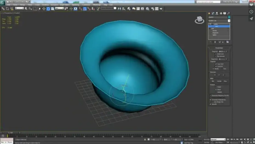
Task: Click the Auto Key button
Action: [x=206, y=139]
